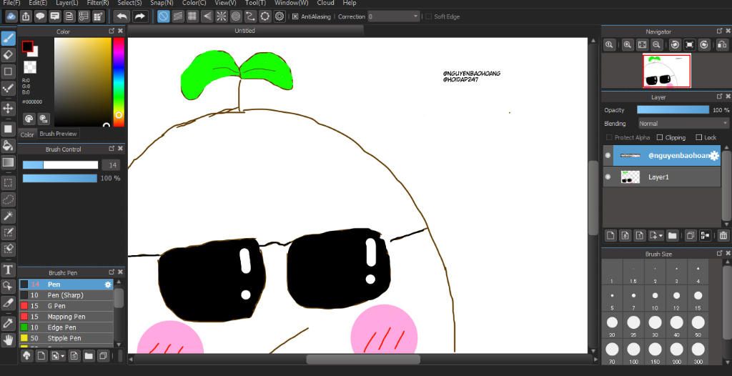Open the add-layer dropdown arrow
This screenshot has width=732, height=376.
click(x=661, y=235)
